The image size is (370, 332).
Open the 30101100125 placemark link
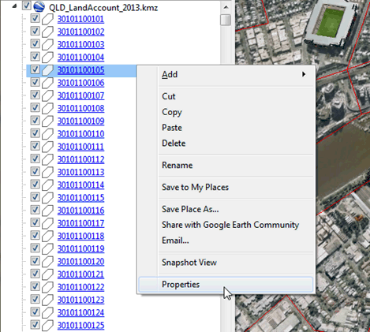80,326
